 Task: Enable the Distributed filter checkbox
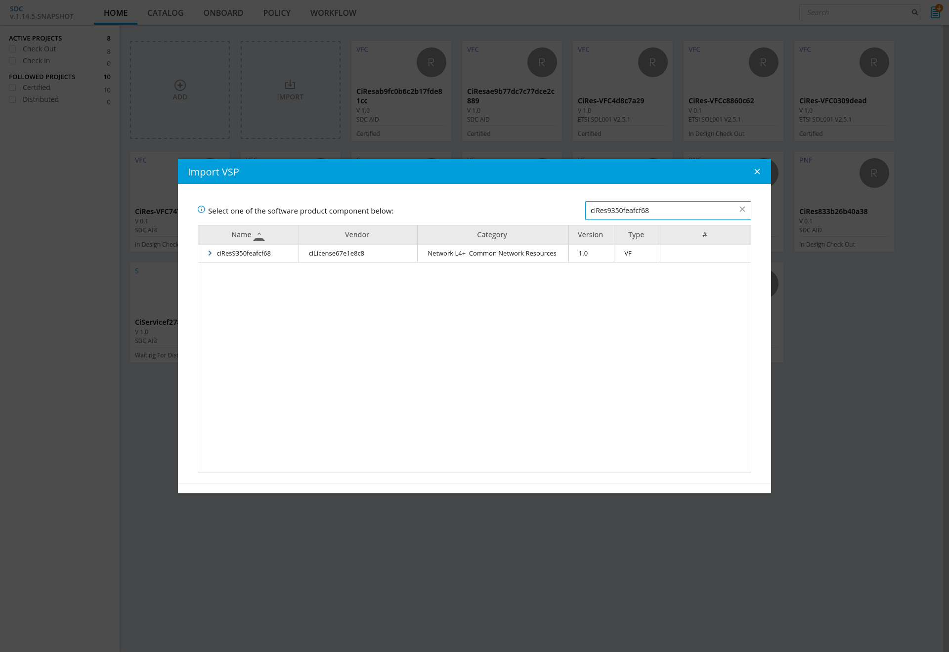(x=13, y=99)
